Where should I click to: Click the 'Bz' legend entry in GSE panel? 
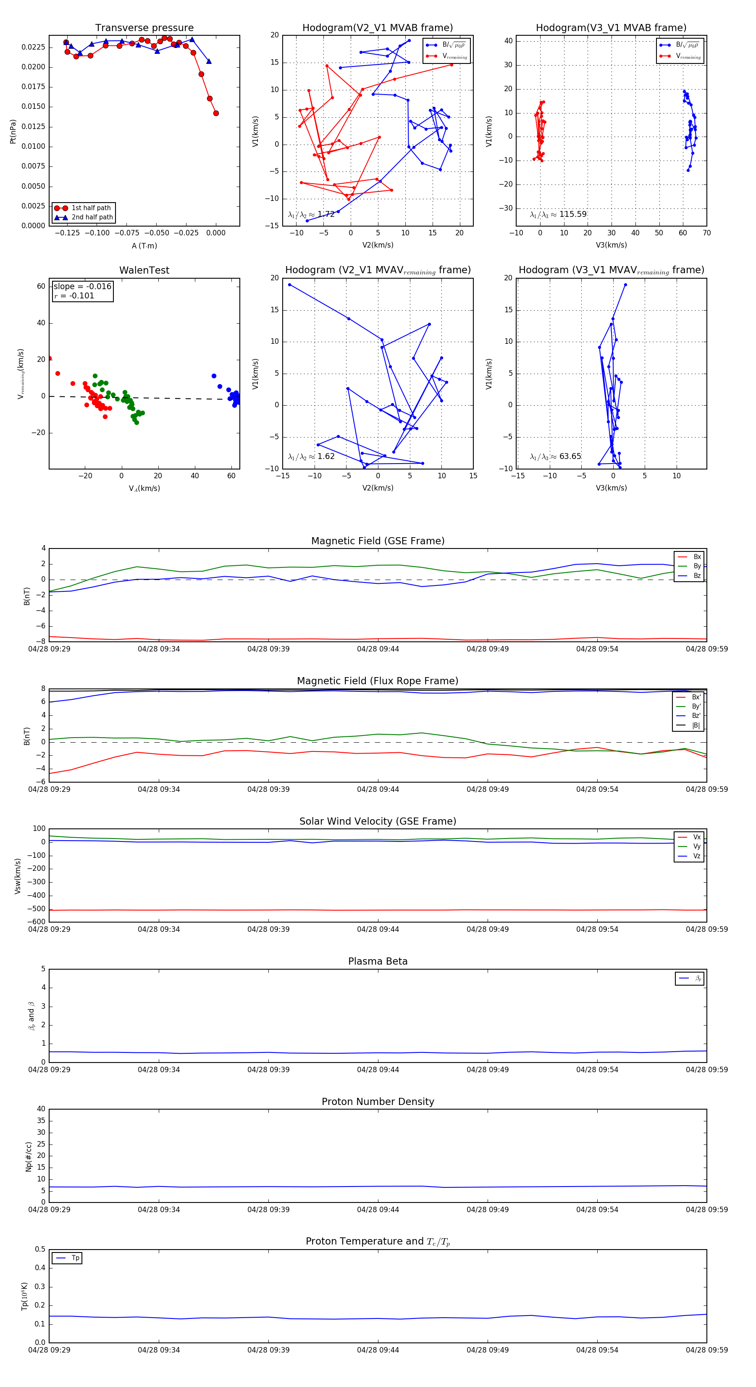689,575
